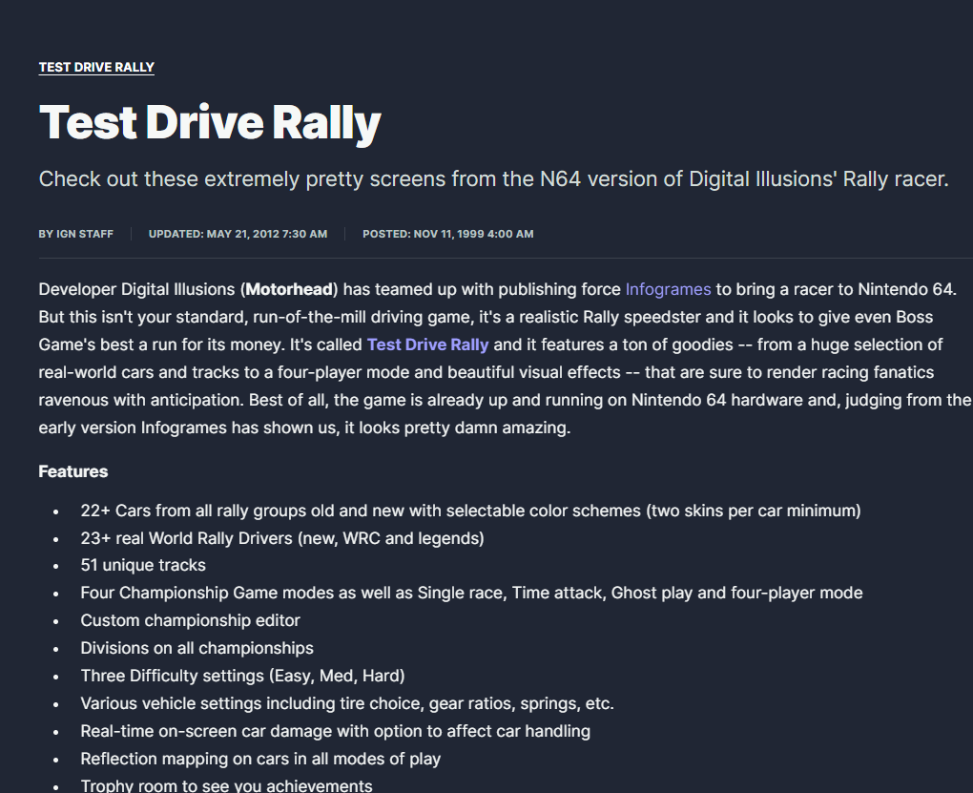Click the '51 unique tracks' list item
Viewport: 973px width, 793px height.
143,565
